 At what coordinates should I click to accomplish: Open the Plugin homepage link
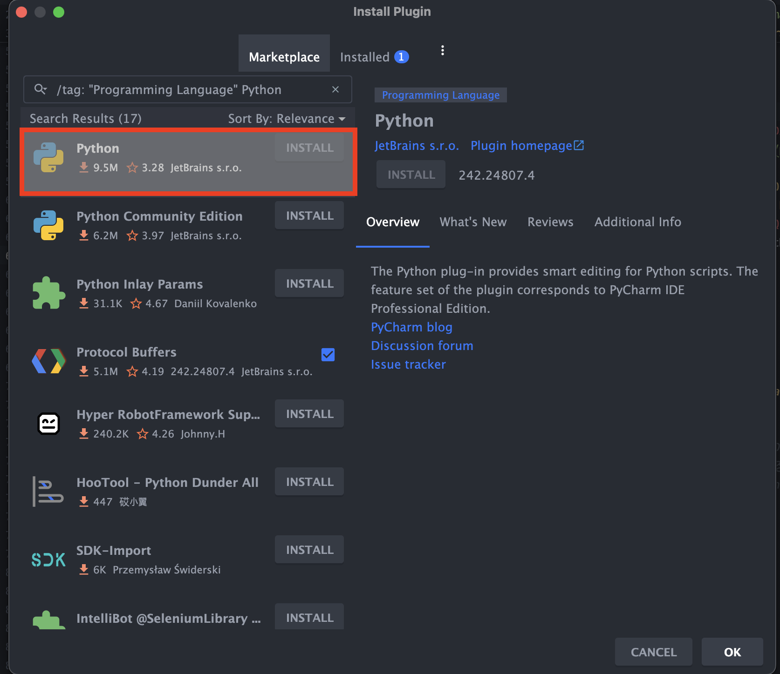[521, 146]
